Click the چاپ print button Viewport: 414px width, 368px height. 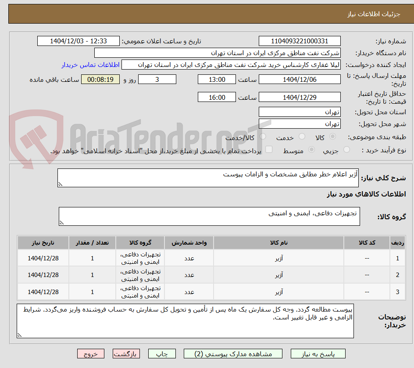tap(162, 354)
